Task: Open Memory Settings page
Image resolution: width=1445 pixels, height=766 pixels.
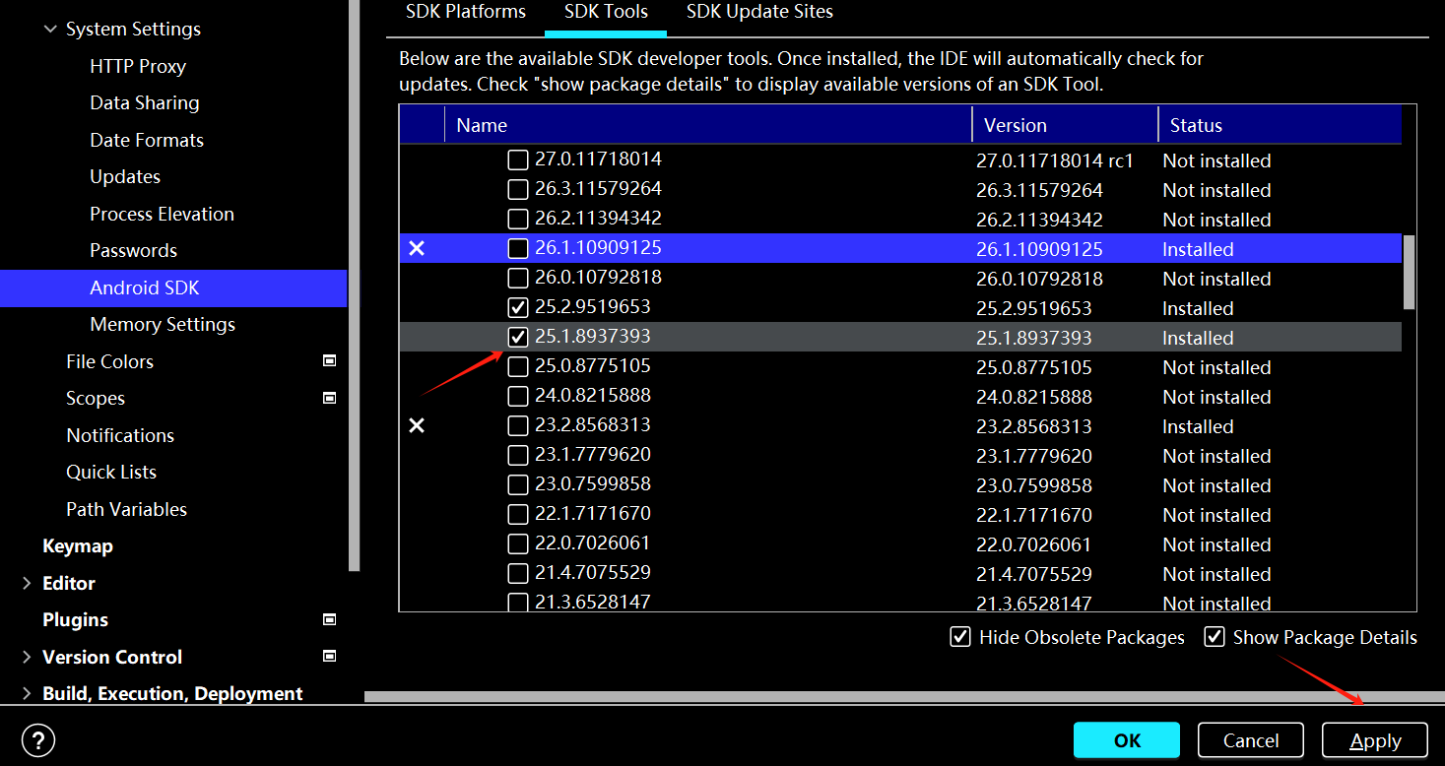Action: [163, 324]
